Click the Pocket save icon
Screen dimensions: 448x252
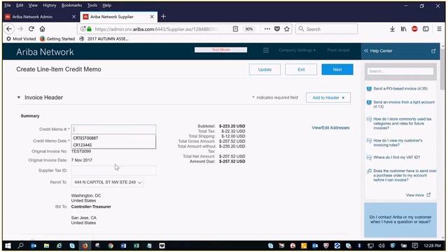click(x=277, y=29)
